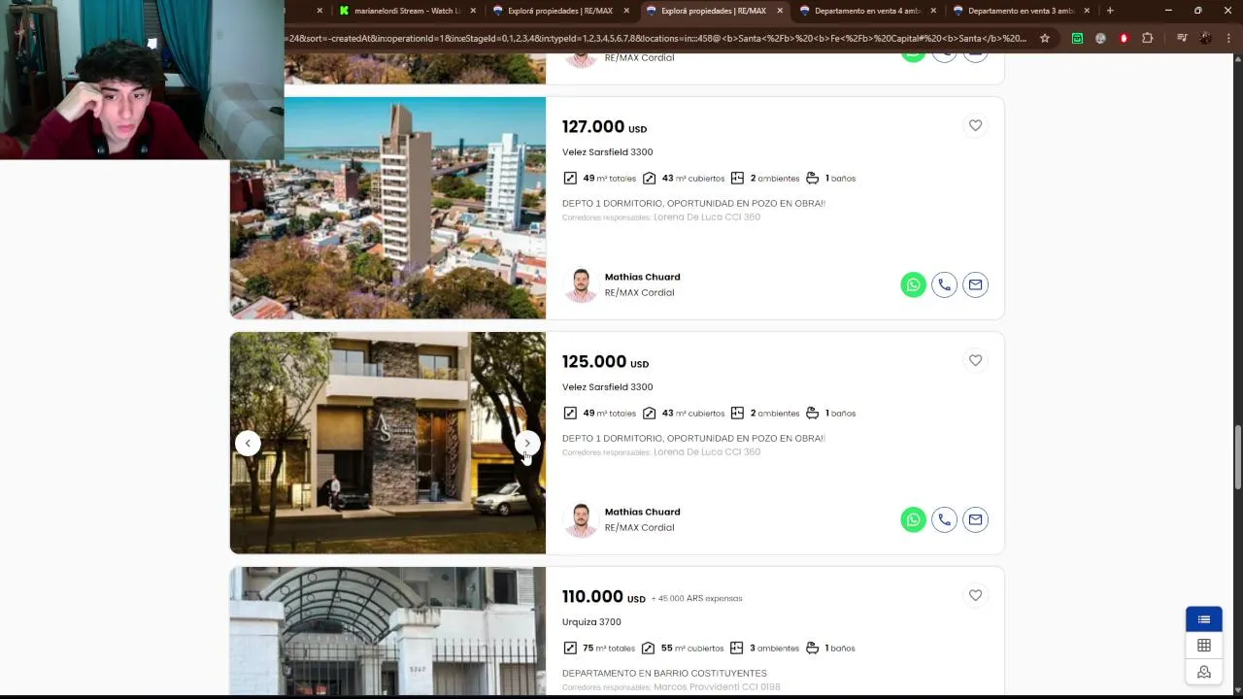Click 'DEPARTAMENTO EN BARRIO CONSTITUYENTES' description

(664, 674)
